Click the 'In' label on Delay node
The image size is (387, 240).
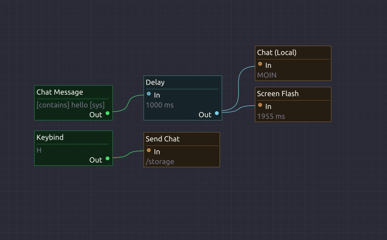[x=157, y=95]
